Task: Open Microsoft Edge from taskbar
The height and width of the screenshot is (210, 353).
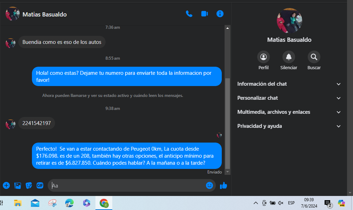Action: coord(69,203)
